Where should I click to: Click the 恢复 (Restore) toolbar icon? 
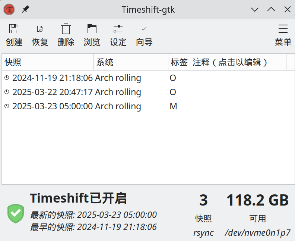pos(40,29)
